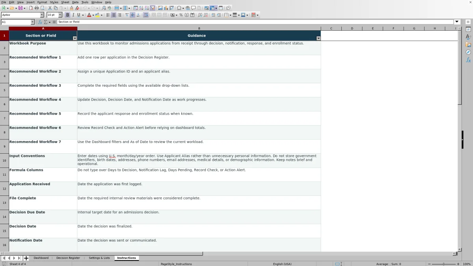
Task: Click the Print icon in the toolbar
Action: [x=37, y=8]
